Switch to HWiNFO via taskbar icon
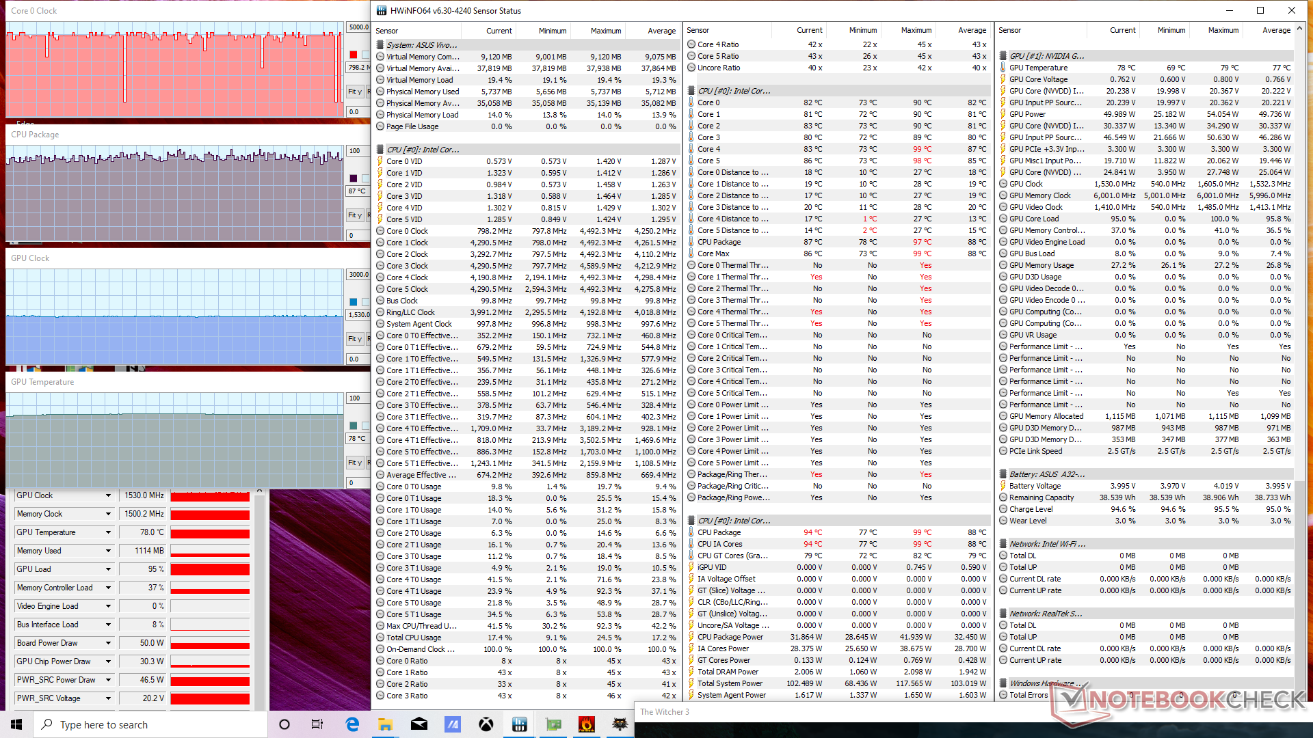The image size is (1313, 738). click(x=520, y=724)
